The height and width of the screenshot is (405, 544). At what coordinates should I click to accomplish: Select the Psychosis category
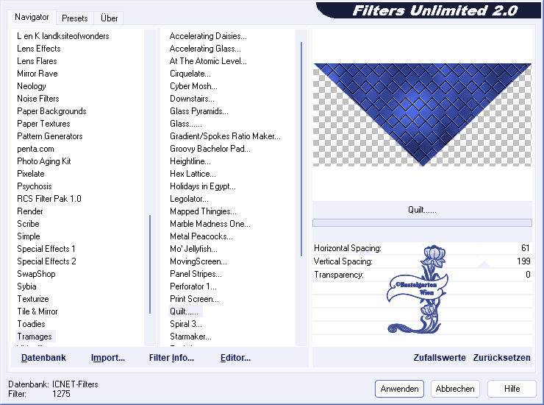(x=35, y=186)
